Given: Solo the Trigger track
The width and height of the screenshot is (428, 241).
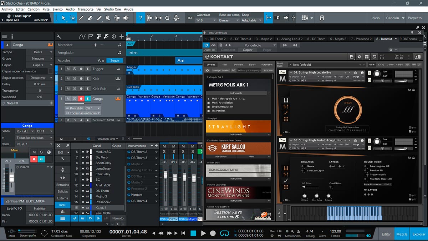Looking at the screenshot, I should point(75,69).
